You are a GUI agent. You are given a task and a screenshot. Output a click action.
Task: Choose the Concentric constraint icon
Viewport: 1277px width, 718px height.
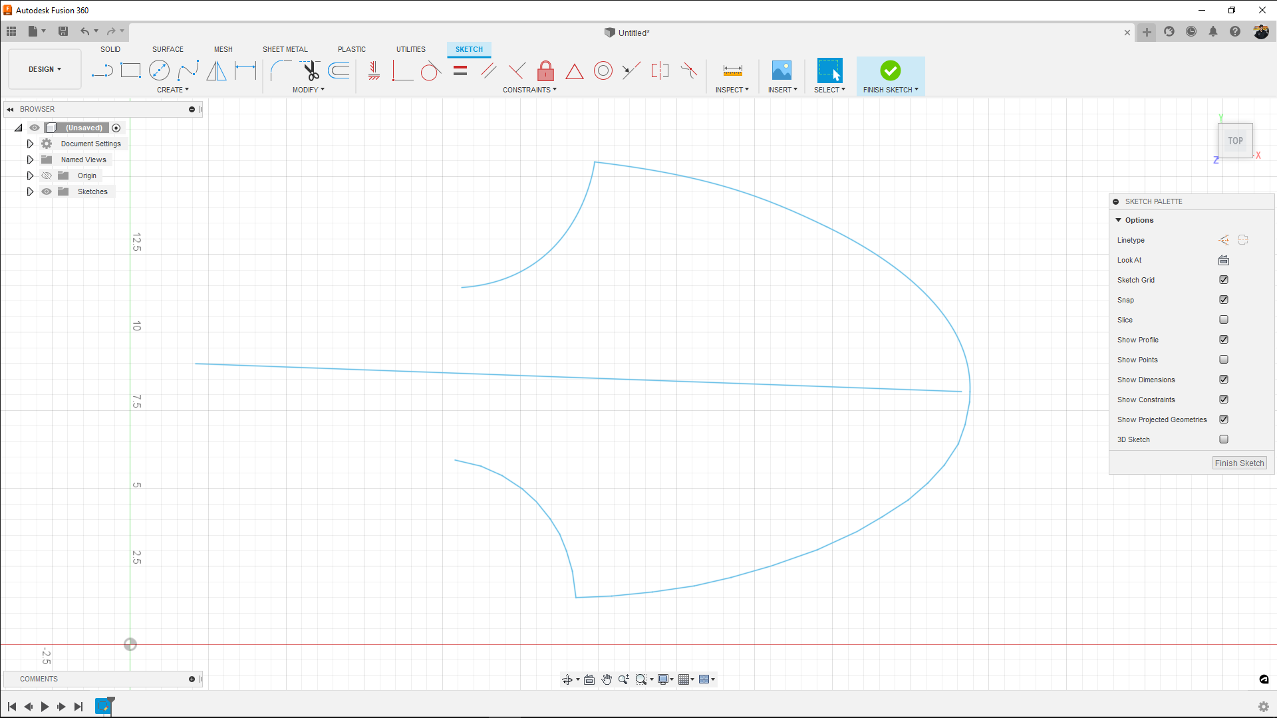pyautogui.click(x=603, y=70)
